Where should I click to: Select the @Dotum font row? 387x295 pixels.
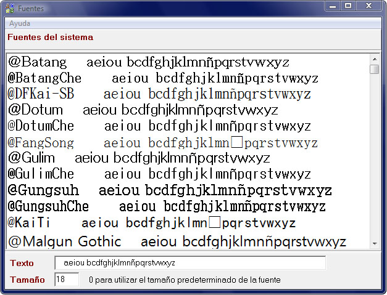[188, 110]
